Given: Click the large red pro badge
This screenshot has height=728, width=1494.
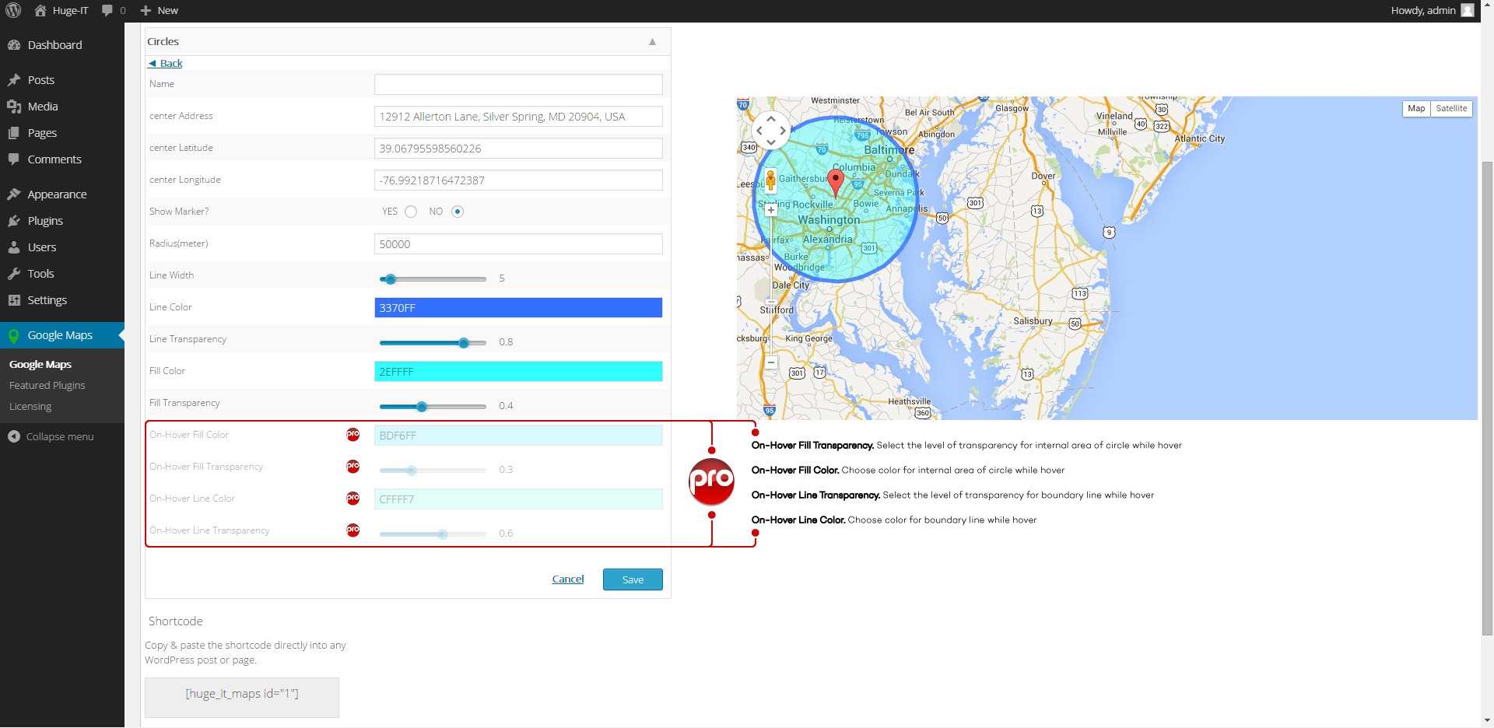Looking at the screenshot, I should click(x=711, y=481).
